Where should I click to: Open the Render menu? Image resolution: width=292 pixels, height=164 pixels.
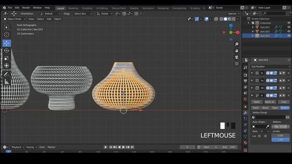click(26, 8)
